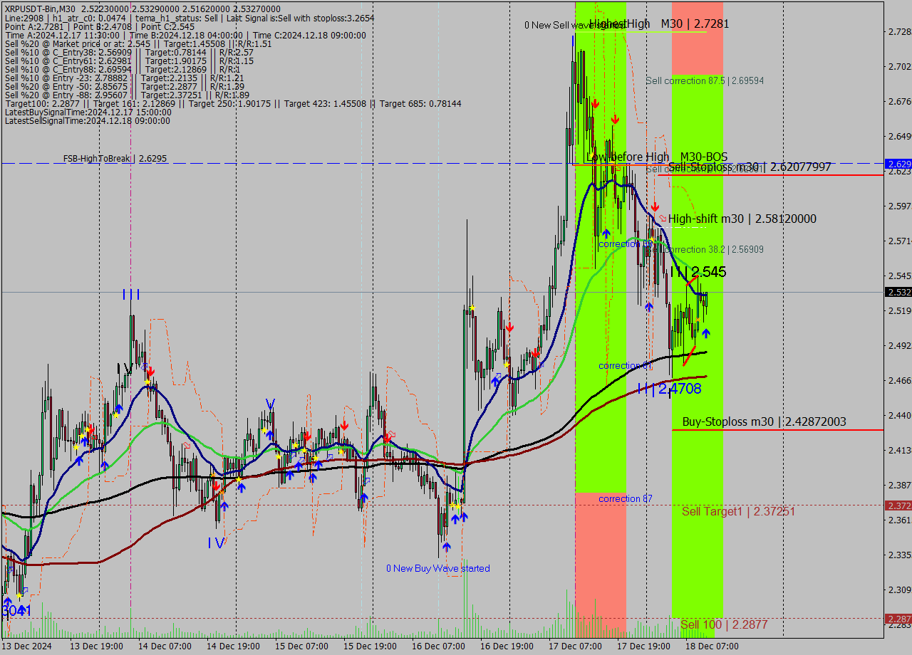Screen dimensions: 912x655
Task: Click the 'Target100: 2.2877' targets line
Action: pos(233,103)
